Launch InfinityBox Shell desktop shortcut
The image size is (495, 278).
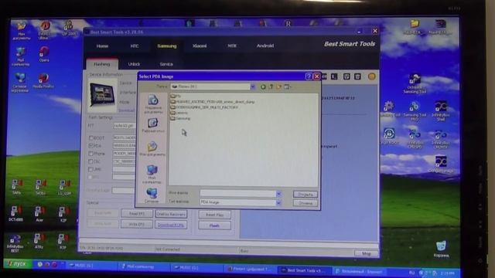click(441, 111)
